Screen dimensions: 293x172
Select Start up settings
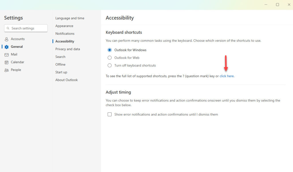click(x=61, y=72)
